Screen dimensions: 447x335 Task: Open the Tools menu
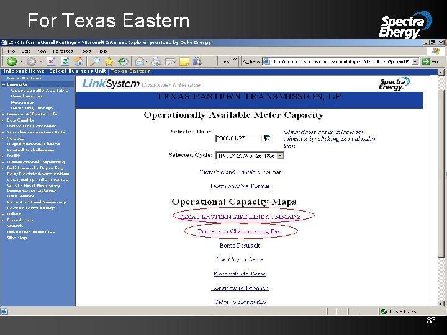(85, 51)
